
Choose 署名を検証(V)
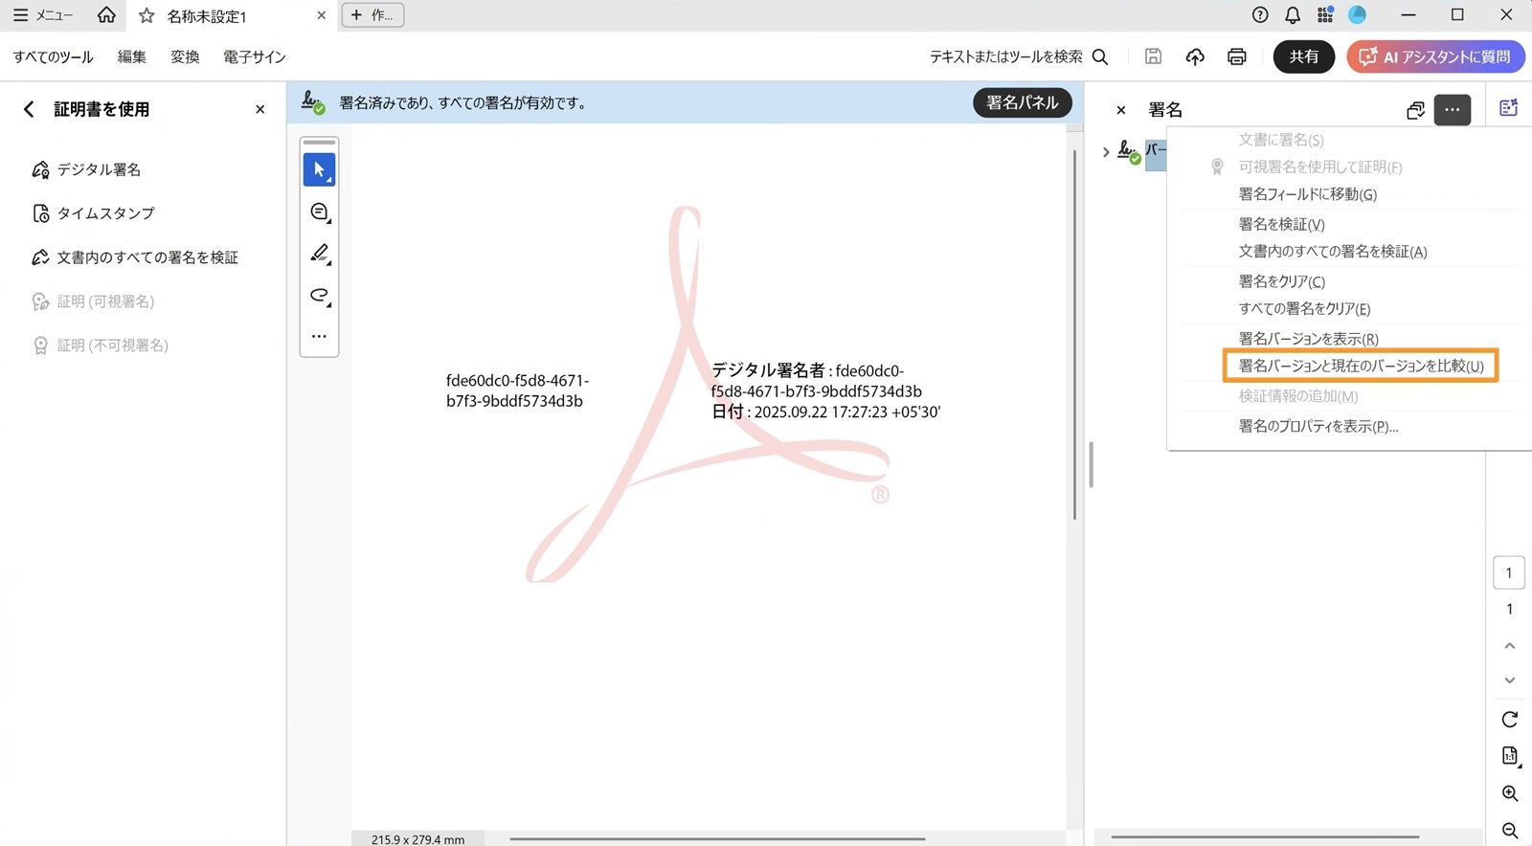tap(1281, 224)
